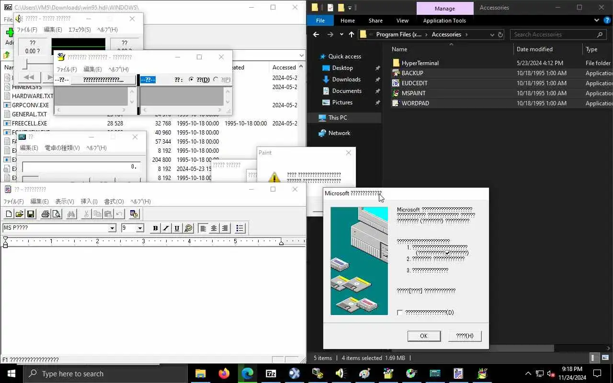Click OK in the Microsoft dialog
This screenshot has width=613, height=383.
tap(424, 336)
